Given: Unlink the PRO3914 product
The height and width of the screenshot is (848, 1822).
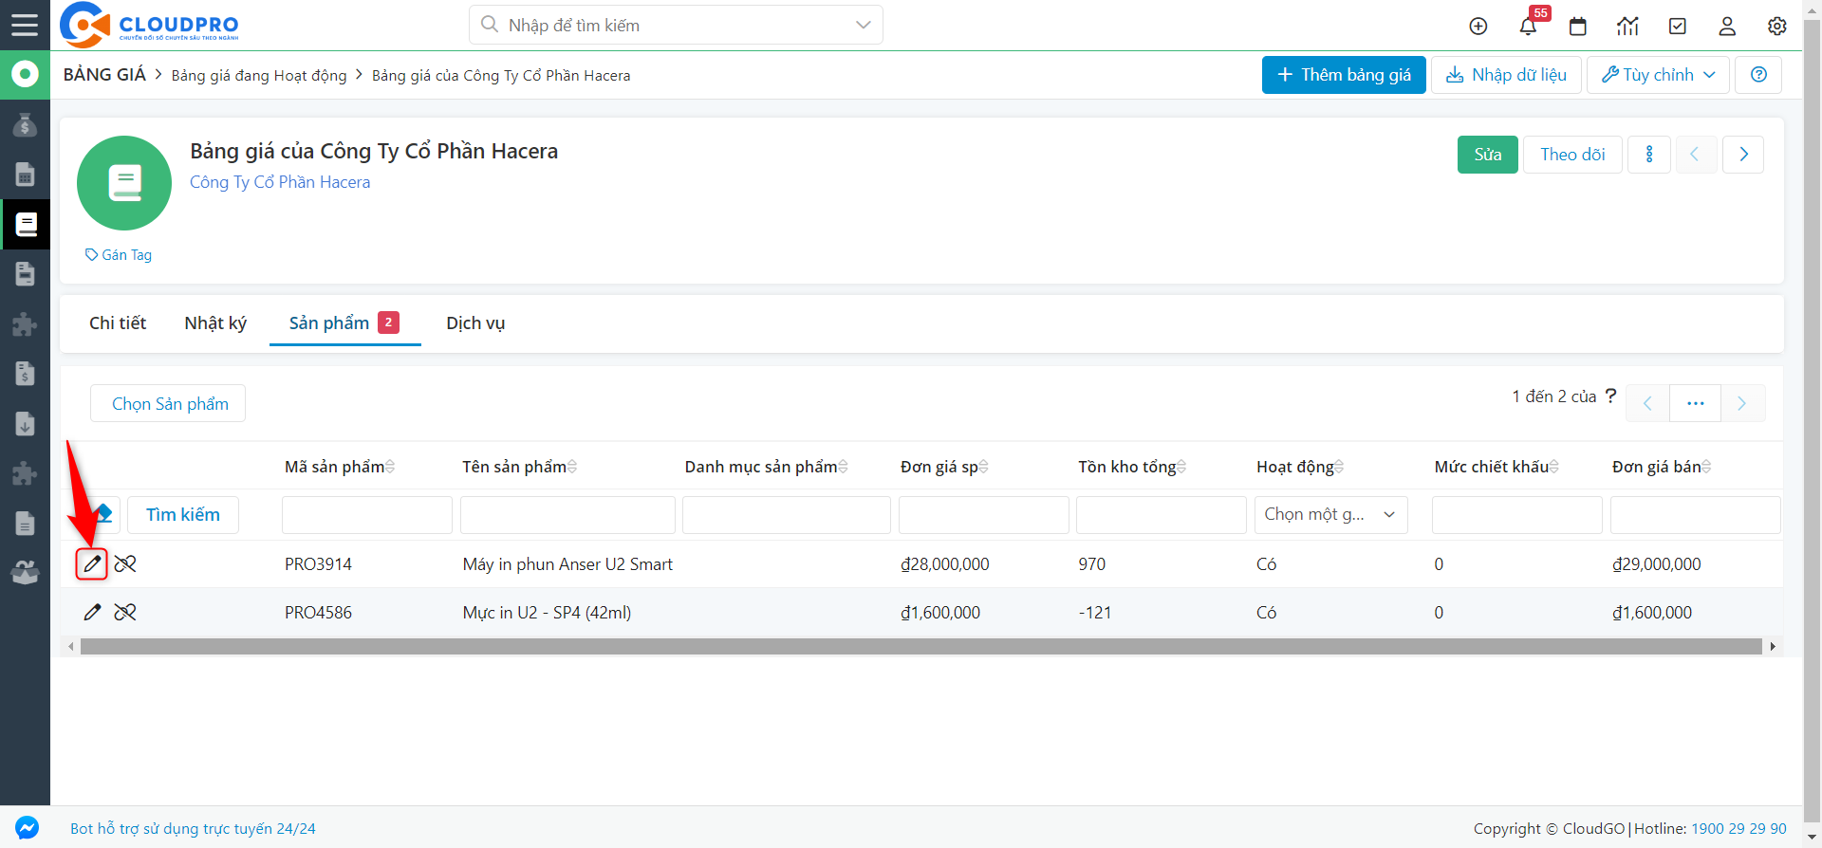Looking at the screenshot, I should click(125, 564).
